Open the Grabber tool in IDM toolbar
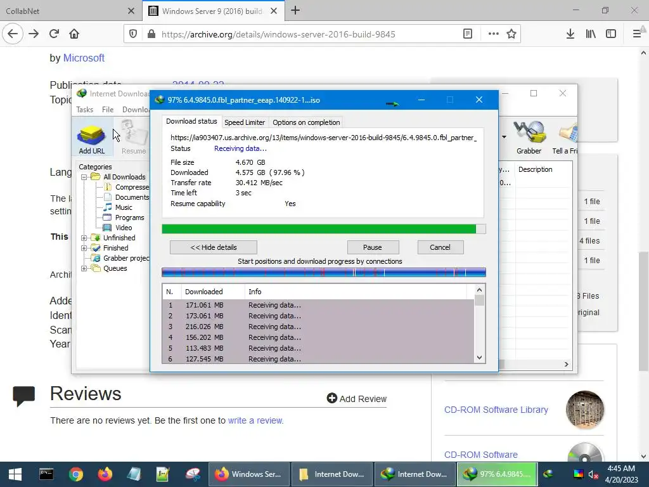Image resolution: width=649 pixels, height=487 pixels. click(529, 138)
